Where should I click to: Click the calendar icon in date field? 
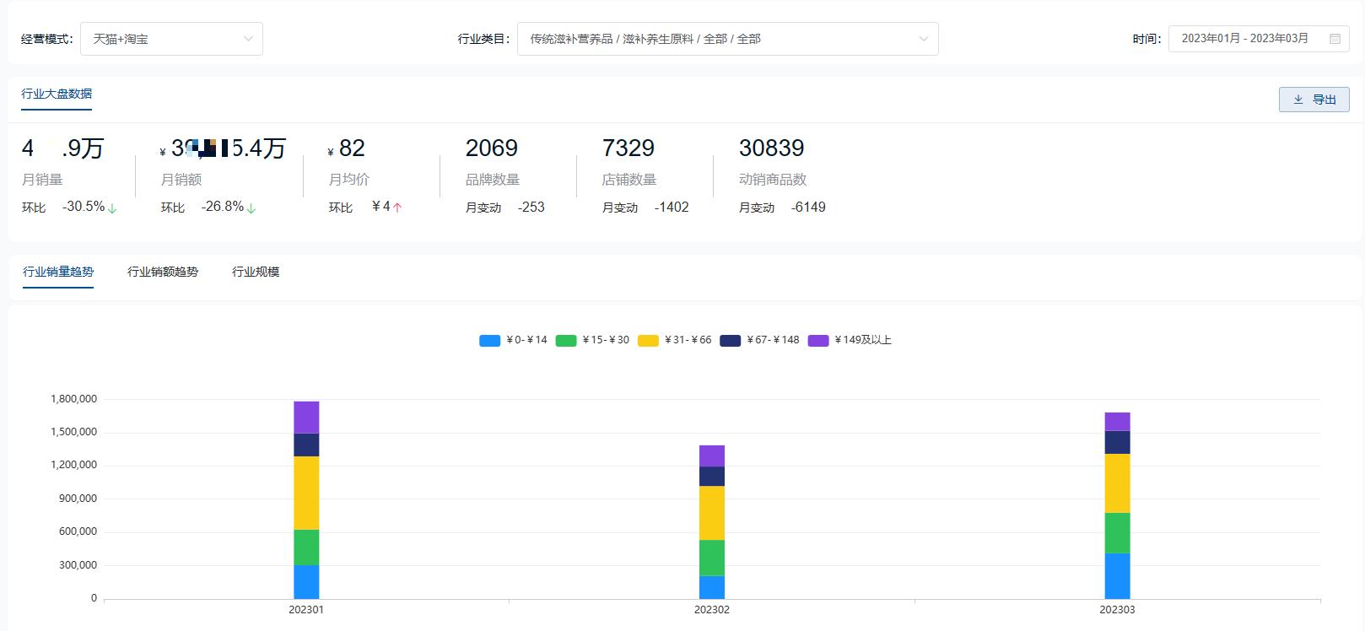pyautogui.click(x=1335, y=39)
